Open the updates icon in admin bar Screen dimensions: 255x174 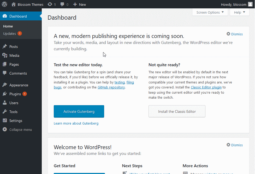pos(50,4)
